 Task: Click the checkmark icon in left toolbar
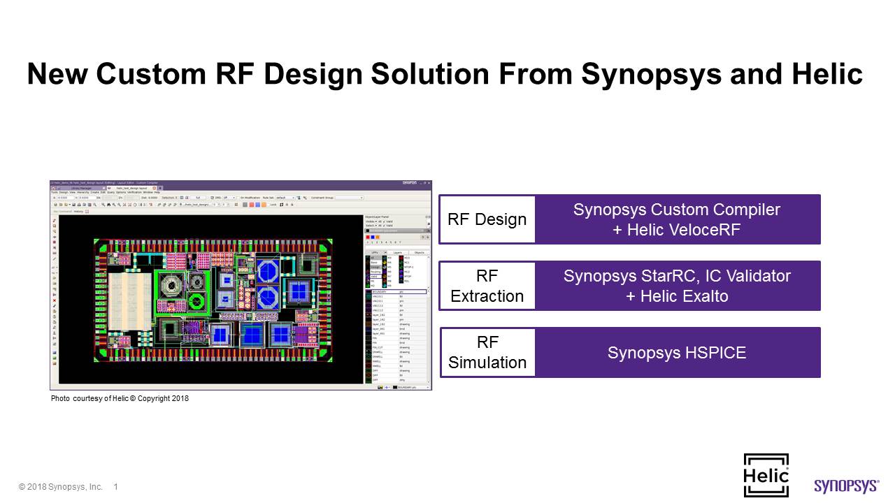click(55, 306)
